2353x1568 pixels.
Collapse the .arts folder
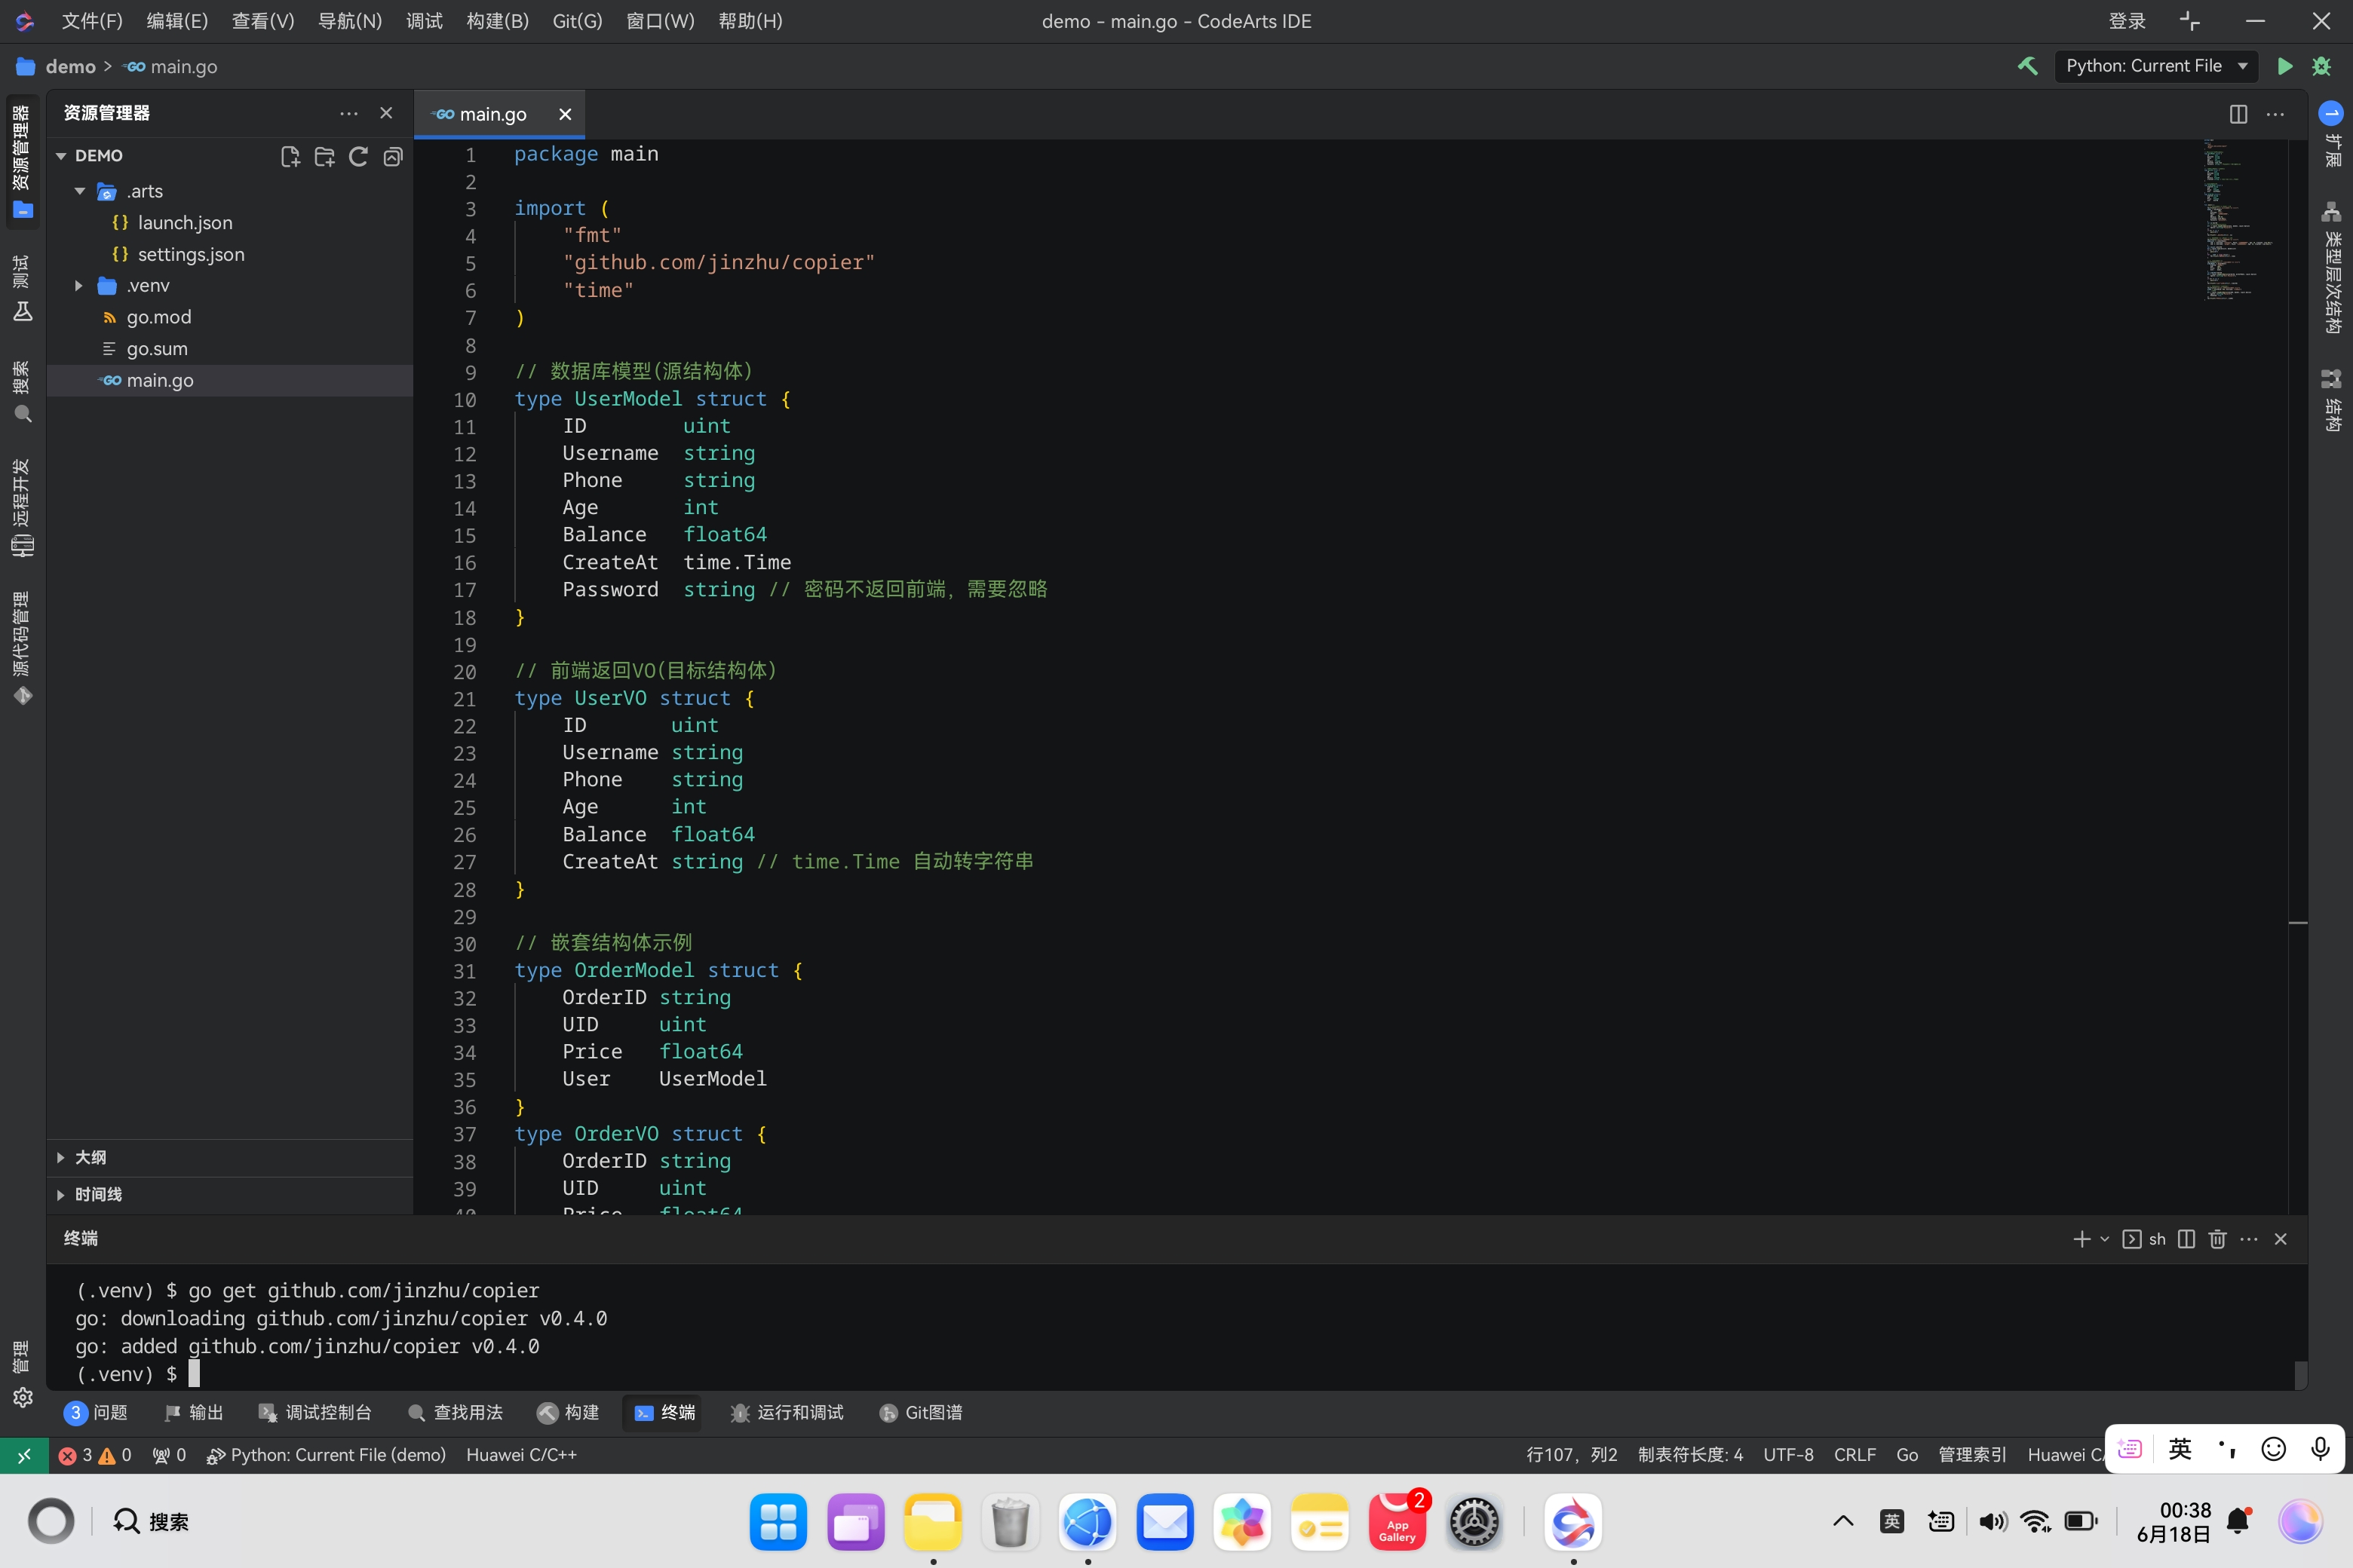pyautogui.click(x=80, y=191)
